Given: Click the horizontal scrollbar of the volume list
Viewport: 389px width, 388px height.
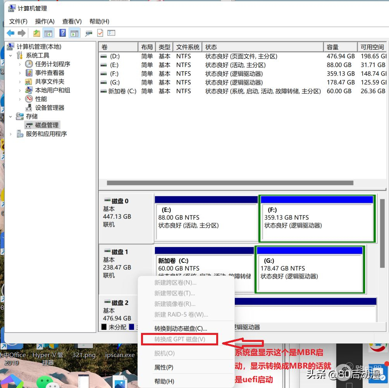Looking at the screenshot, I should [x=230, y=183].
